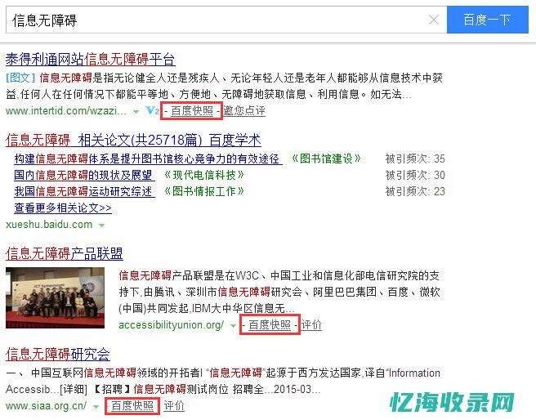Click the [图文] tag in first result

[20, 78]
